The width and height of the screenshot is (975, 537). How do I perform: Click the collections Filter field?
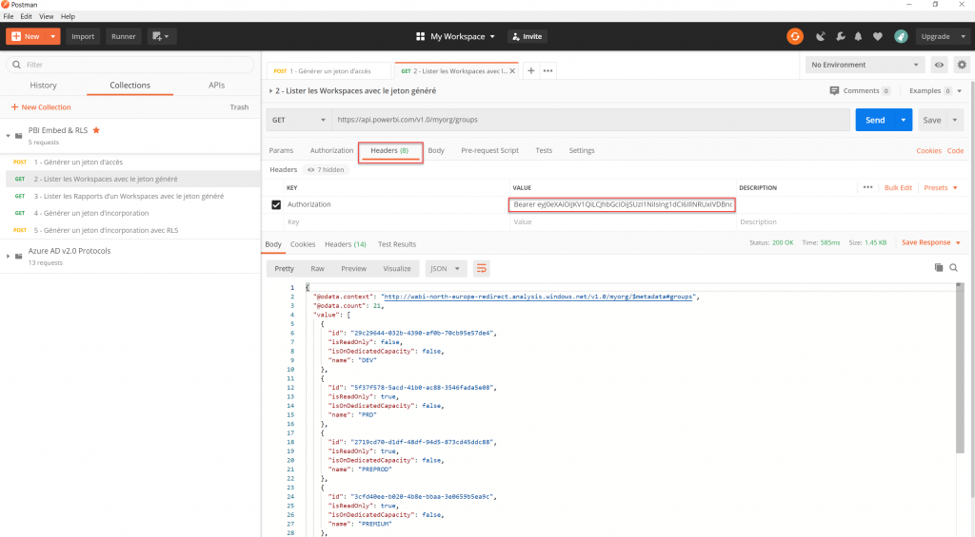pyautogui.click(x=130, y=65)
